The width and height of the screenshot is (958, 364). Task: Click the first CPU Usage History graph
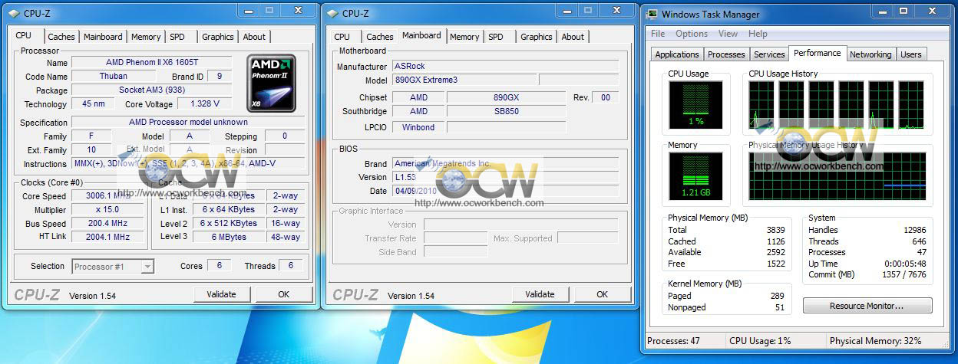761,105
